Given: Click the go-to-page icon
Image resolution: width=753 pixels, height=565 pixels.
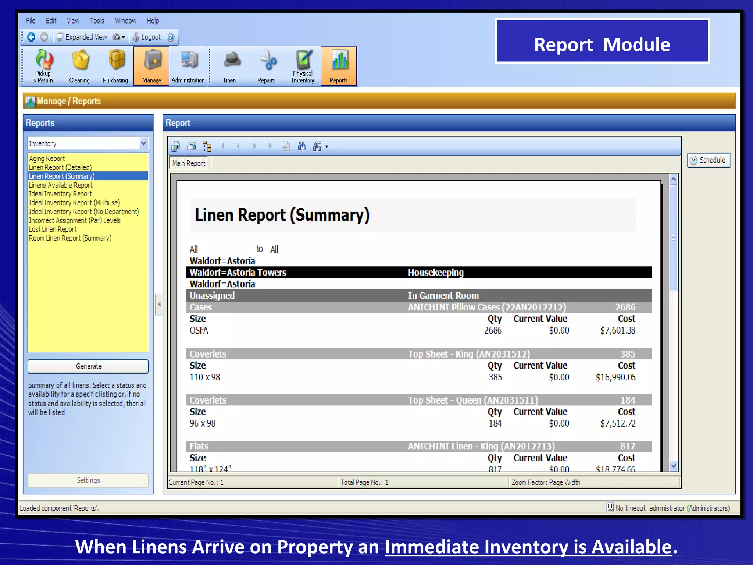Looking at the screenshot, I should (x=286, y=146).
